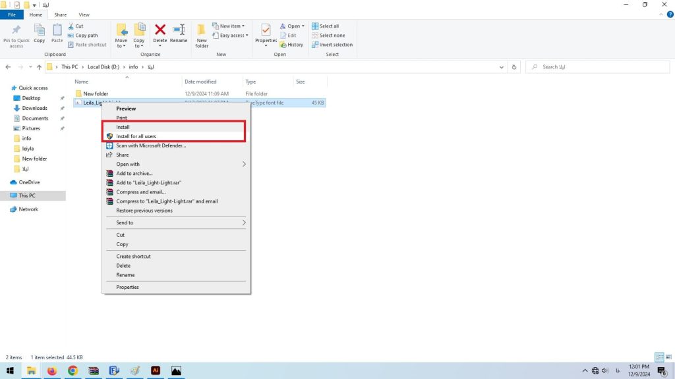The height and width of the screenshot is (379, 675).
Task: Switch to large icons view in the status bar
Action: click(x=668, y=357)
